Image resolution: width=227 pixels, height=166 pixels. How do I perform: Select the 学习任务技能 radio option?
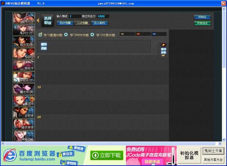click(x=92, y=34)
